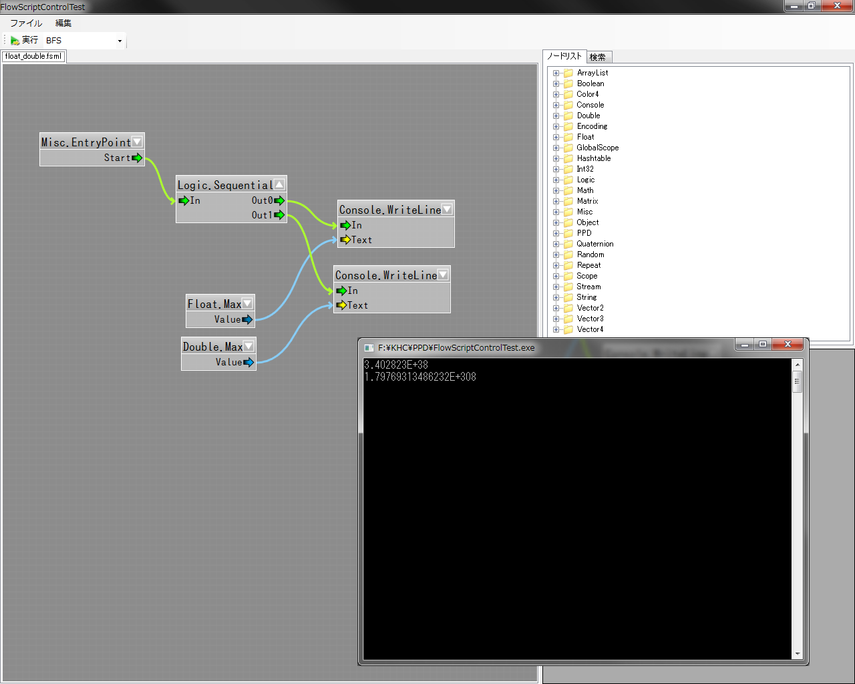Image resolution: width=855 pixels, height=684 pixels.
Task: Click the Out0 port on Logic.Sequential
Action: (x=279, y=200)
